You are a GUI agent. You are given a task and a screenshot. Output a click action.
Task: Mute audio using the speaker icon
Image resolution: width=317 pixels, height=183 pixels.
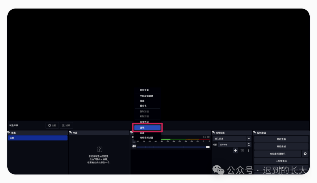pos(134,146)
